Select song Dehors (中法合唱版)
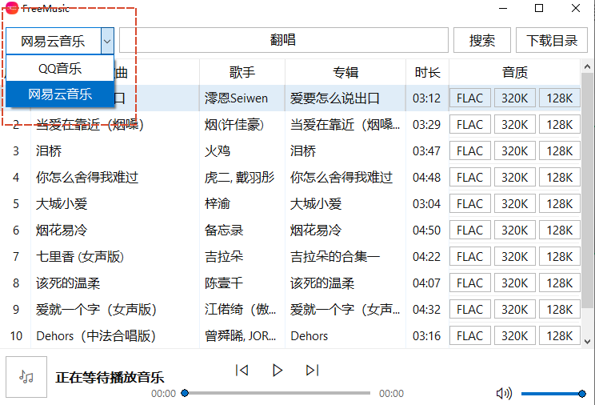Screen dimensions: 595x405 96,336
